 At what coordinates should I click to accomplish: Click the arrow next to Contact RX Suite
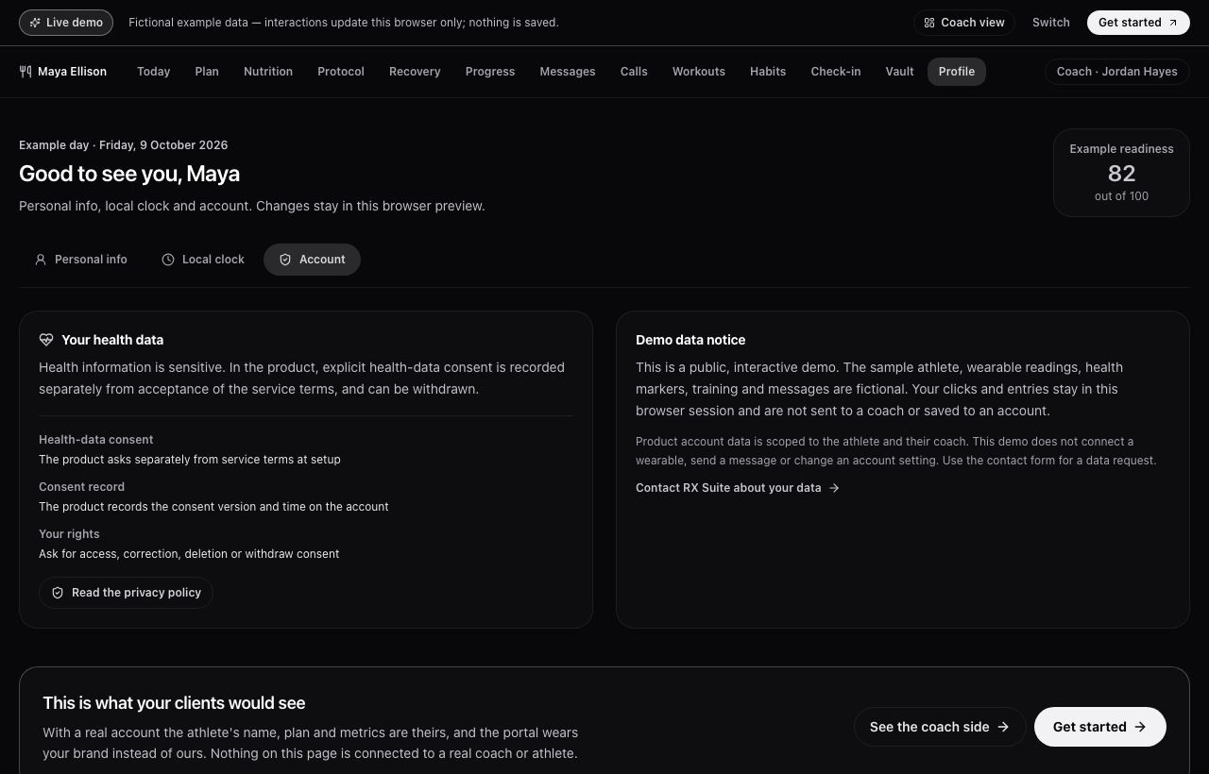pos(834,488)
